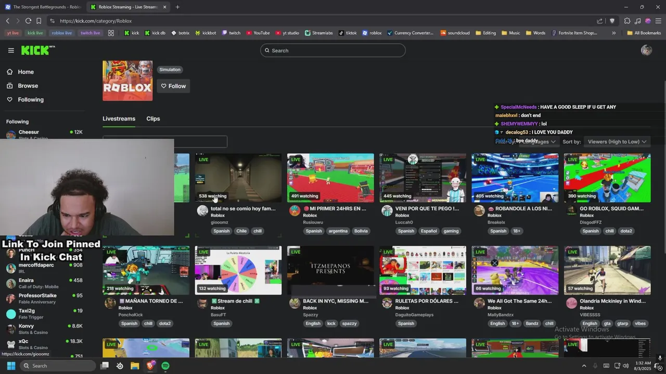Screen dimensions: 666x374
Task: Show hidden bookmarks with the overflow chevron
Action: click(613, 33)
